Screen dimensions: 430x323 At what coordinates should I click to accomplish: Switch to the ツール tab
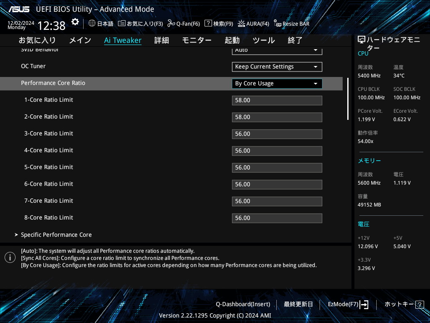coord(264,40)
